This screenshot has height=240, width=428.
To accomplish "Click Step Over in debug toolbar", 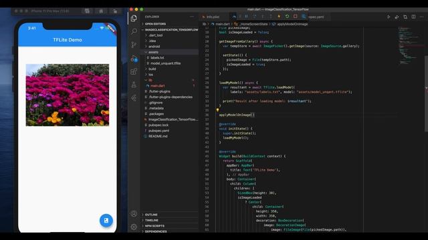I will coord(254,17).
